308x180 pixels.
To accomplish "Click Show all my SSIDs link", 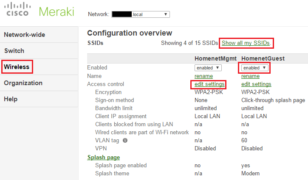I will coord(246,43).
